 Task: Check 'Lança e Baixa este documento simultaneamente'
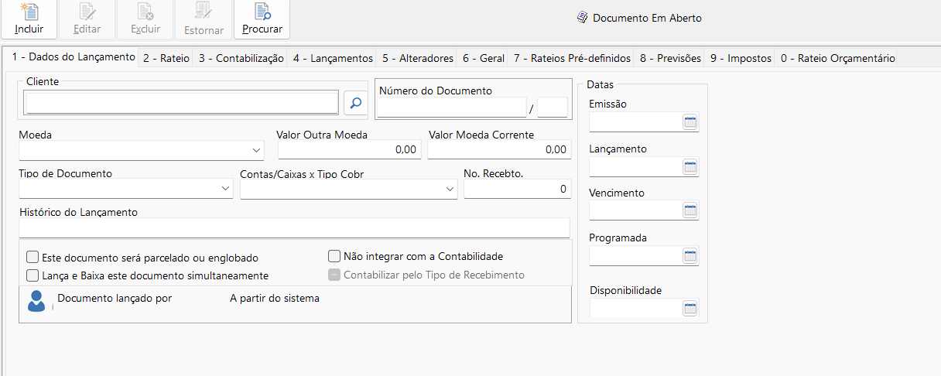(x=33, y=275)
